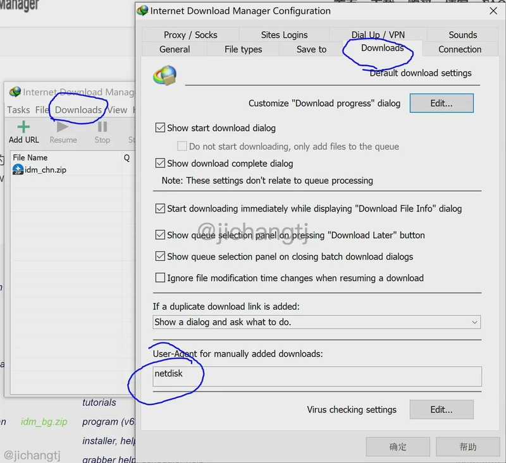The image size is (506, 463).
Task: Edit the Download progress dialog customization
Action: 441,103
